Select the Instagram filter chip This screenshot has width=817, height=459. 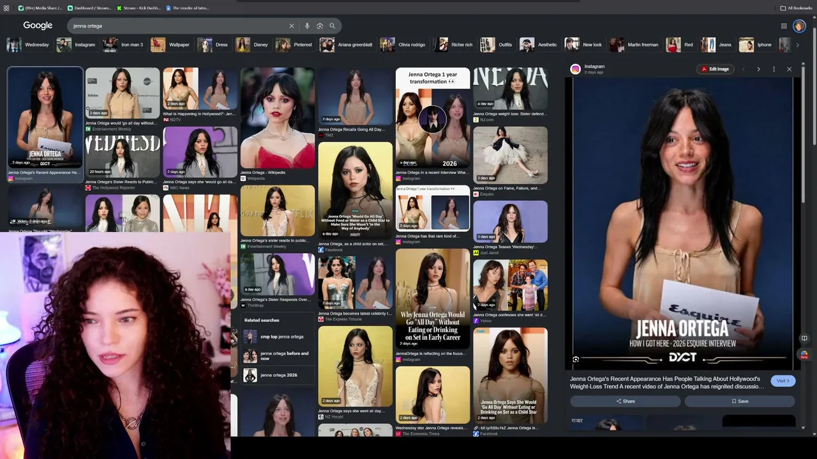tap(77, 45)
